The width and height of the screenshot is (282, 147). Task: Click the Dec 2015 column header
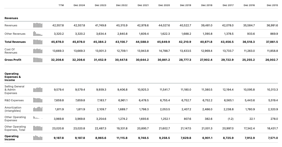click(272, 5)
